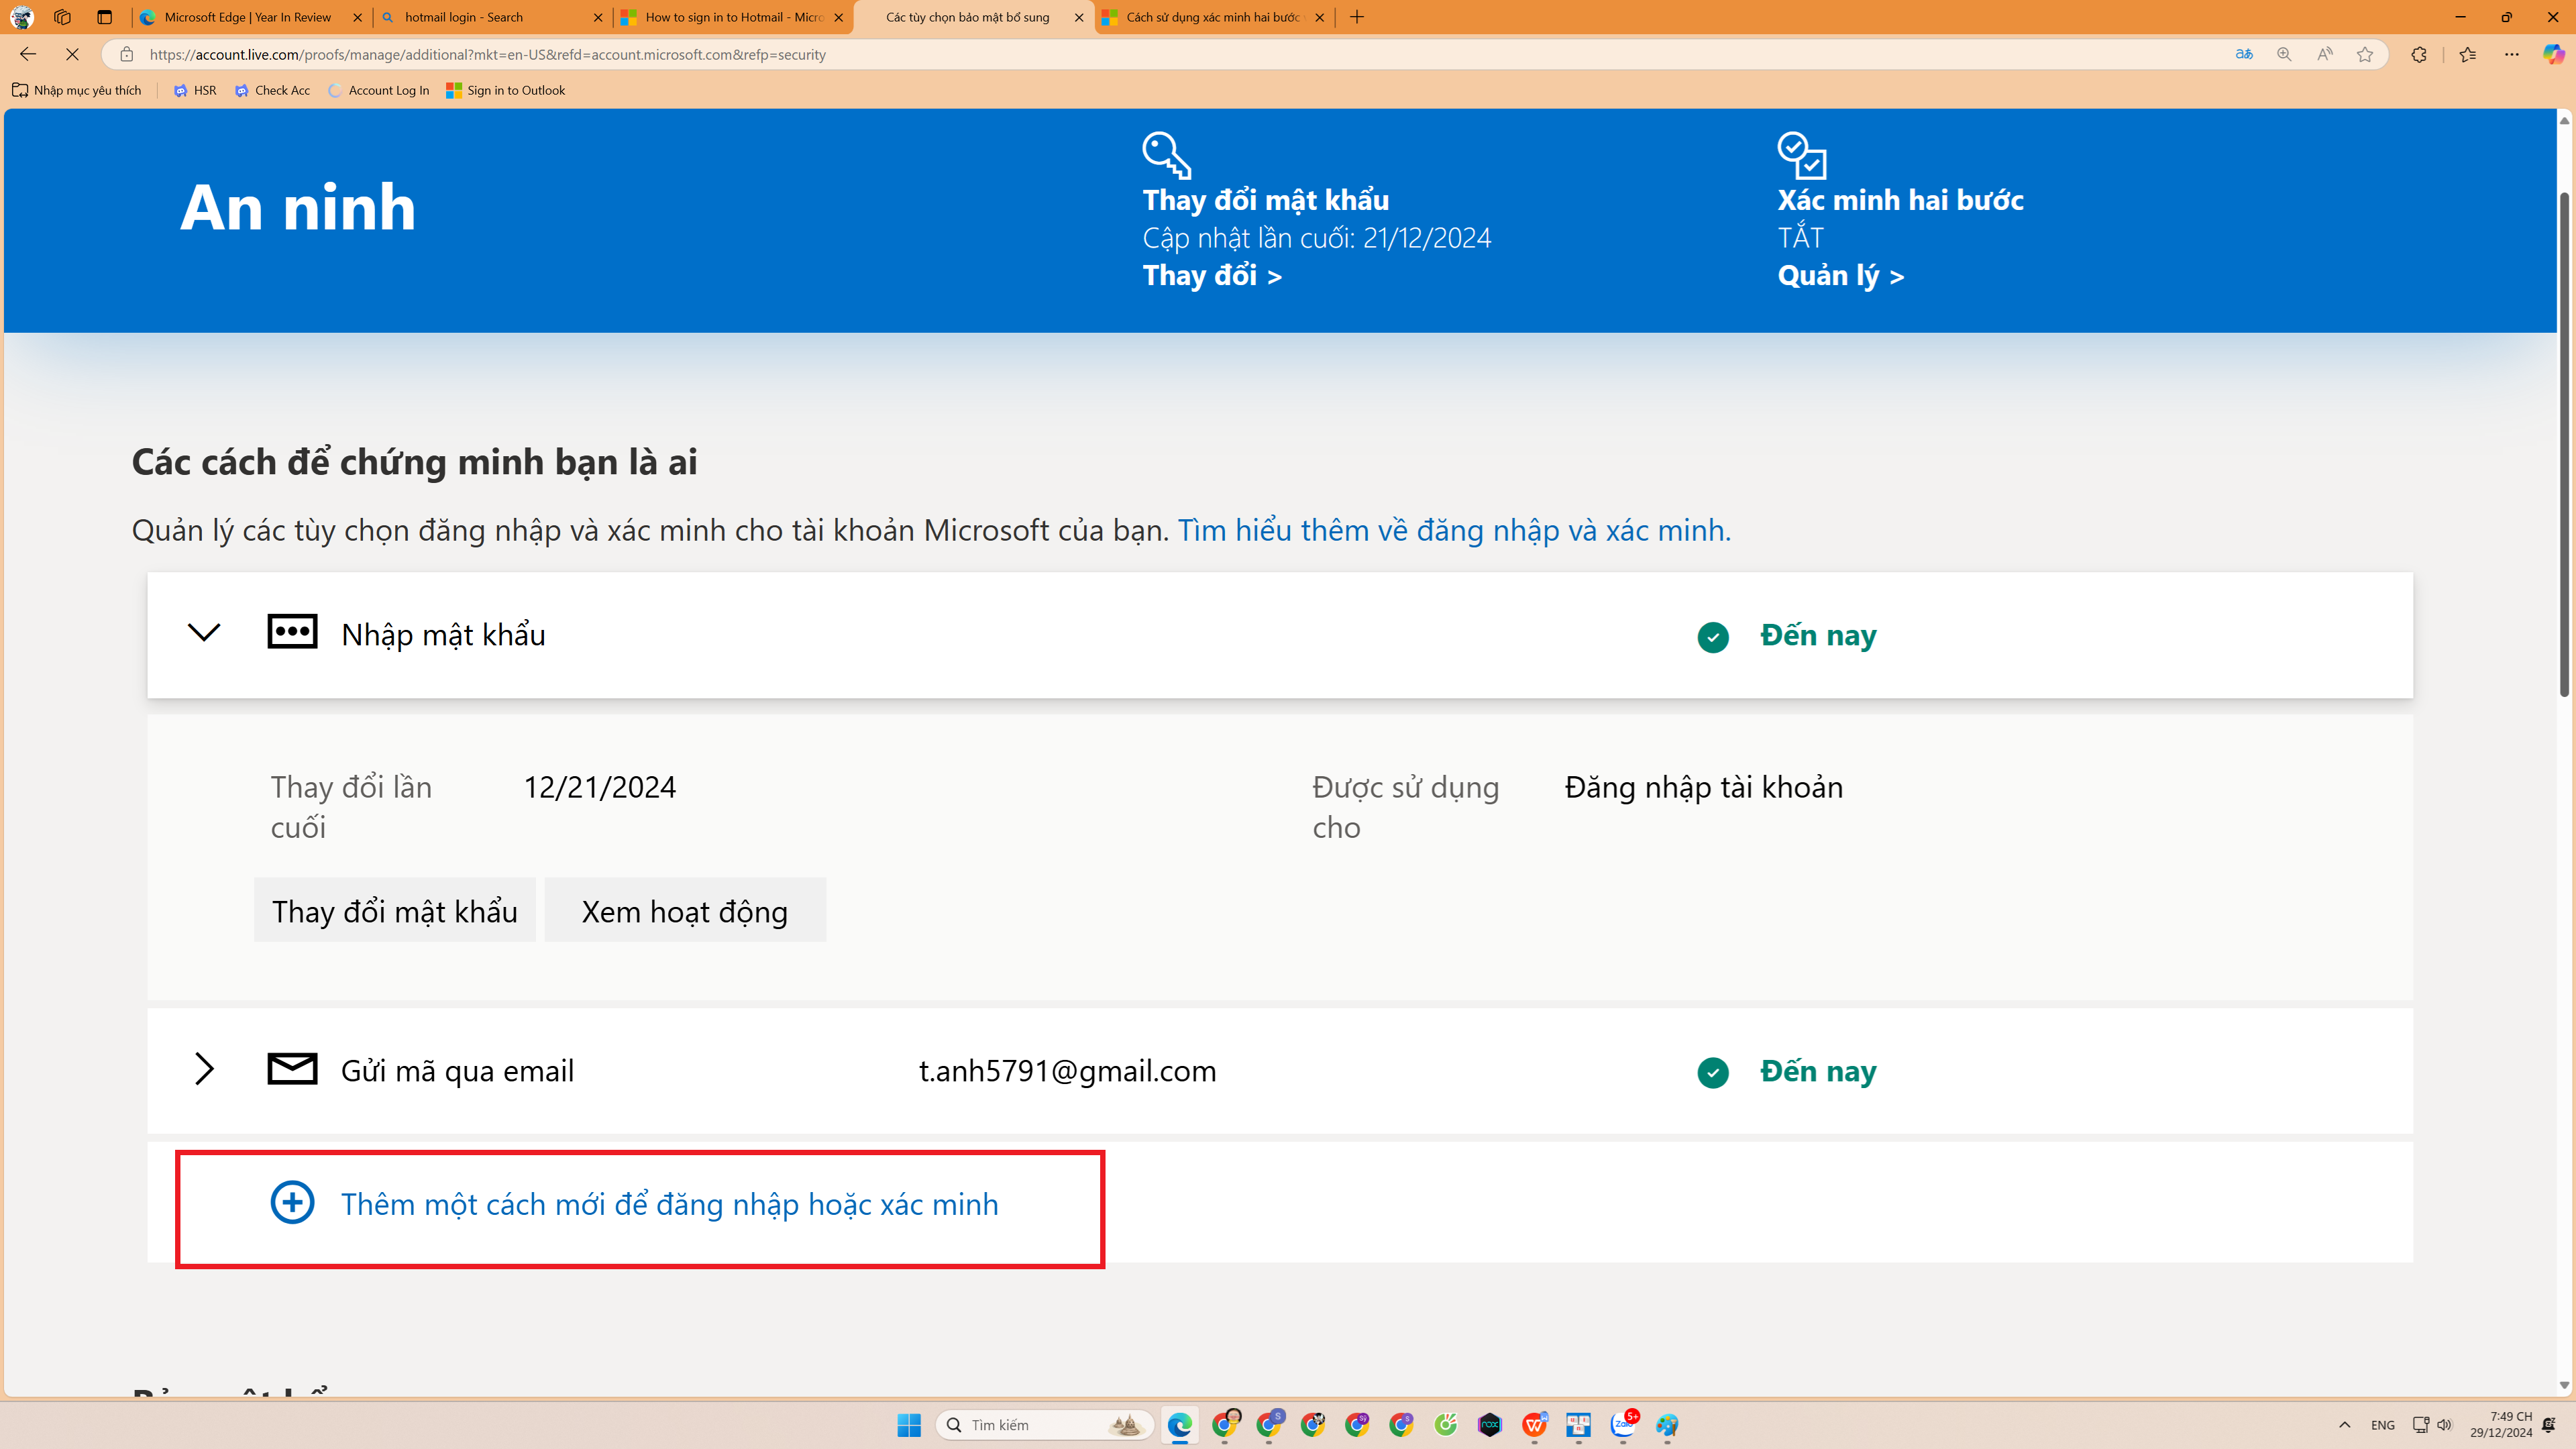Open Microsoft Edge on the taskbar

coord(1180,1425)
